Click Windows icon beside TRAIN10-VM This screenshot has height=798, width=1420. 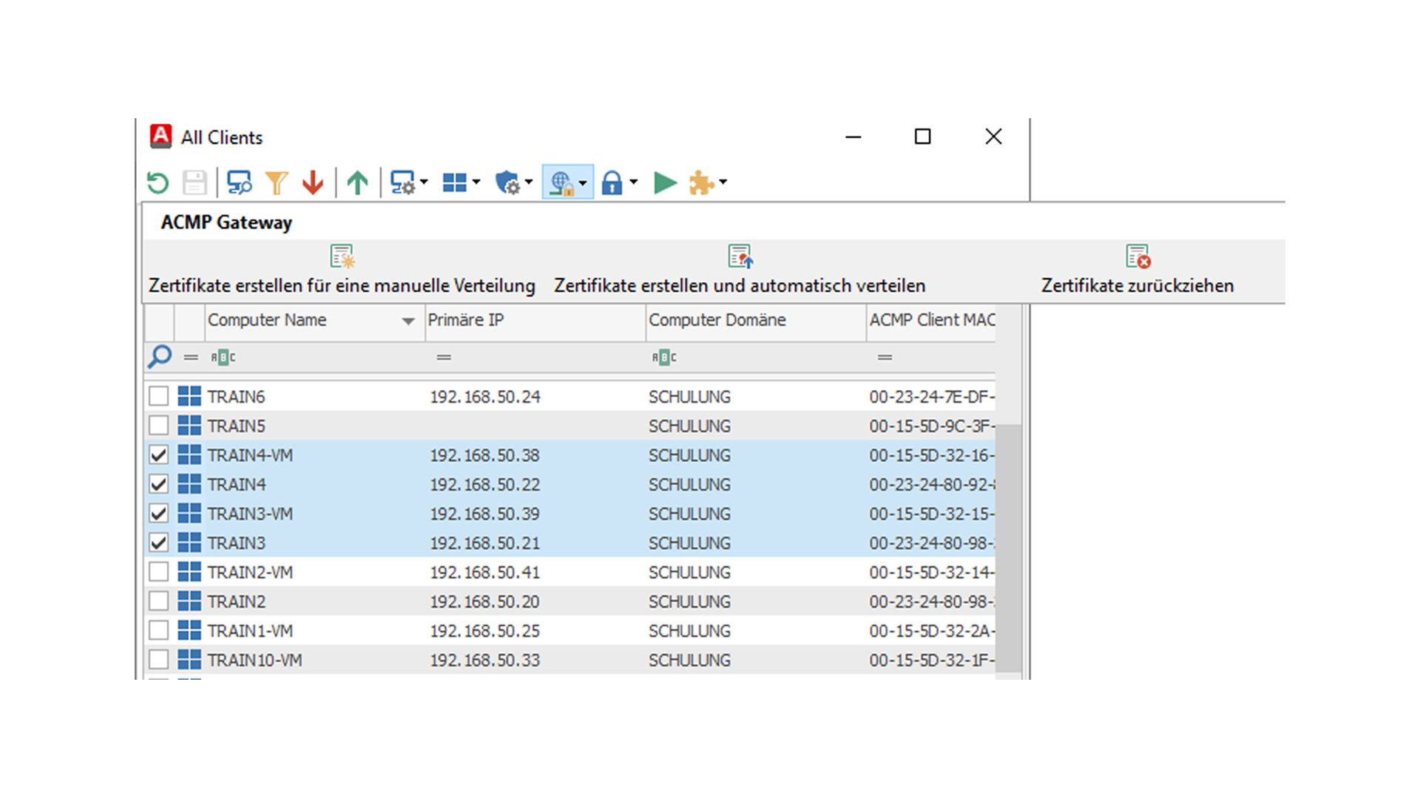coord(189,660)
